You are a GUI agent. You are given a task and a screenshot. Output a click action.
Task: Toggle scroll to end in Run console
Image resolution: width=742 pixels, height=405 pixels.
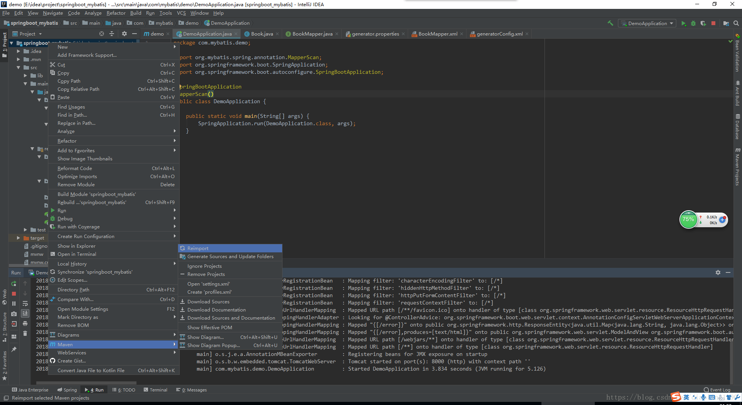25,313
